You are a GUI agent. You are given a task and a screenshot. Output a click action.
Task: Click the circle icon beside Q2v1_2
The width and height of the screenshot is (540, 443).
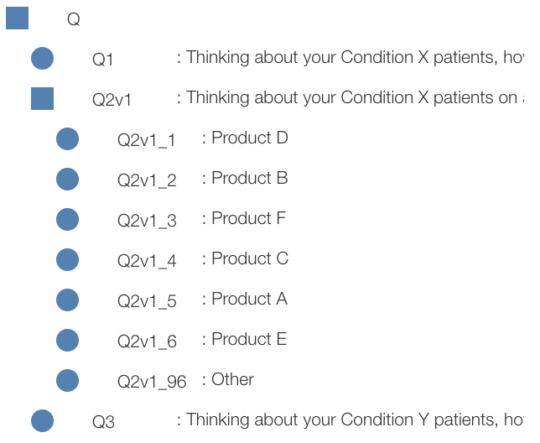pyautogui.click(x=67, y=179)
